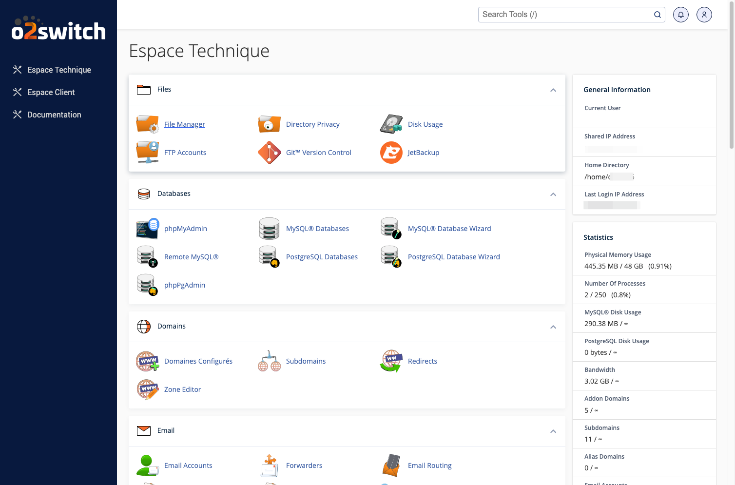
Task: Collapse the Databases section
Action: point(553,194)
